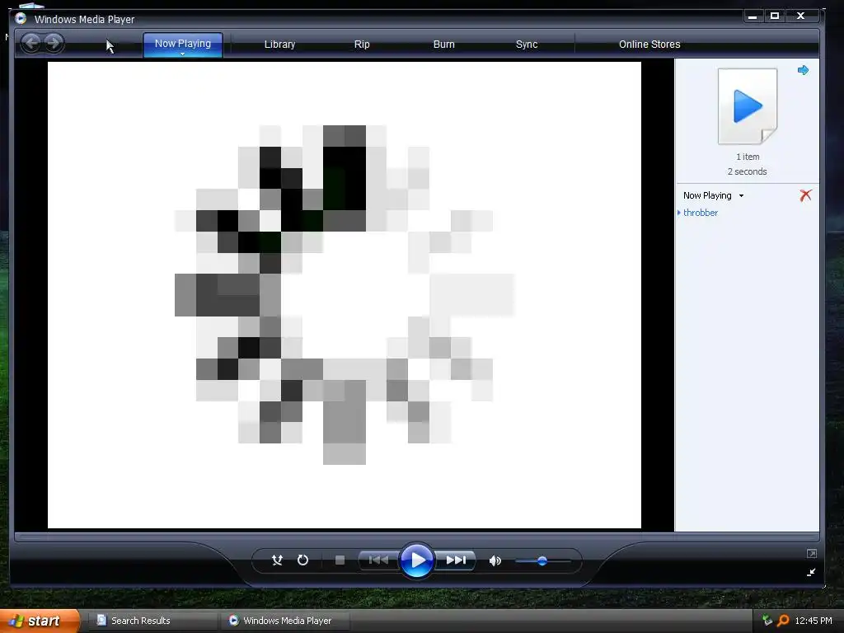The width and height of the screenshot is (844, 633).
Task: Close the Windows Media Player window
Action: 801,16
